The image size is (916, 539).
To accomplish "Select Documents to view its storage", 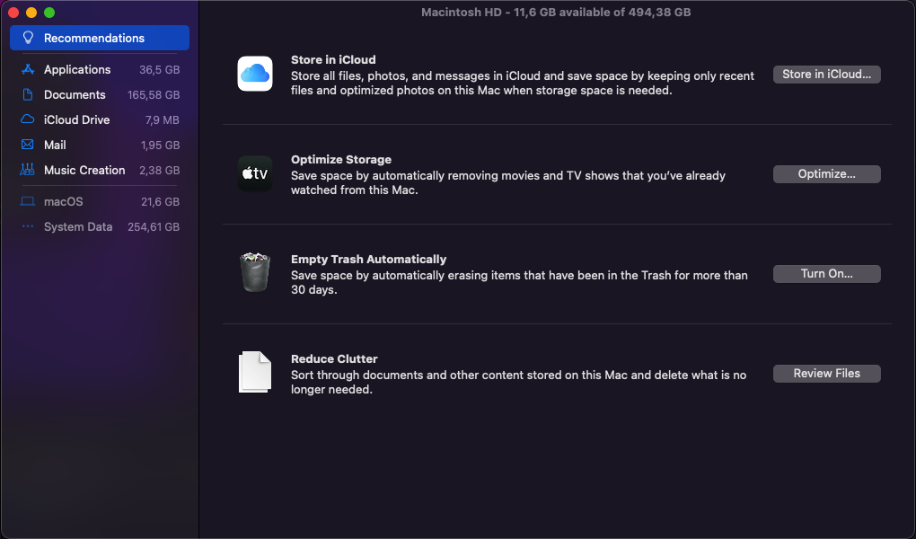I will click(75, 94).
